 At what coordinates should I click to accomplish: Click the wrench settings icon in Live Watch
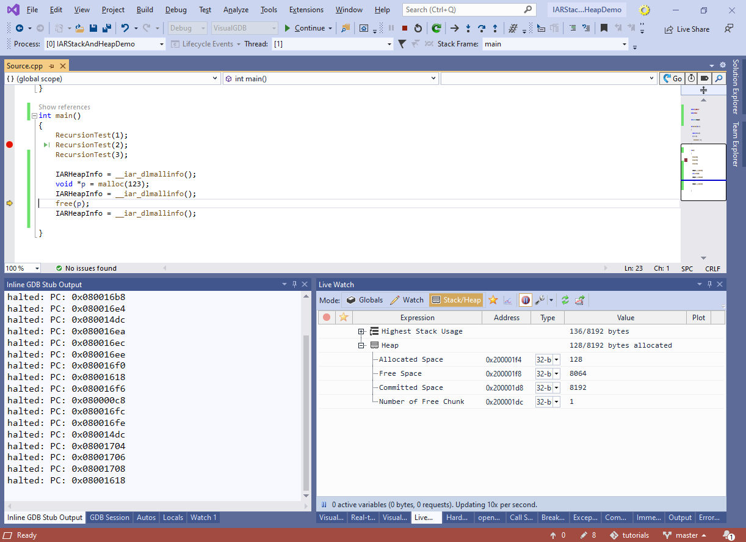click(x=540, y=300)
